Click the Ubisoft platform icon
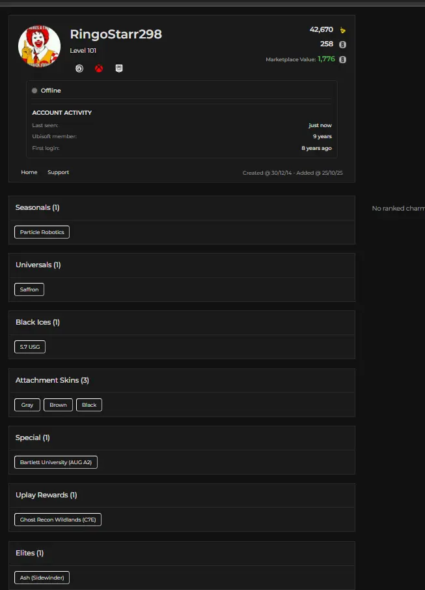Viewport: 425px width, 590px height. pos(79,68)
